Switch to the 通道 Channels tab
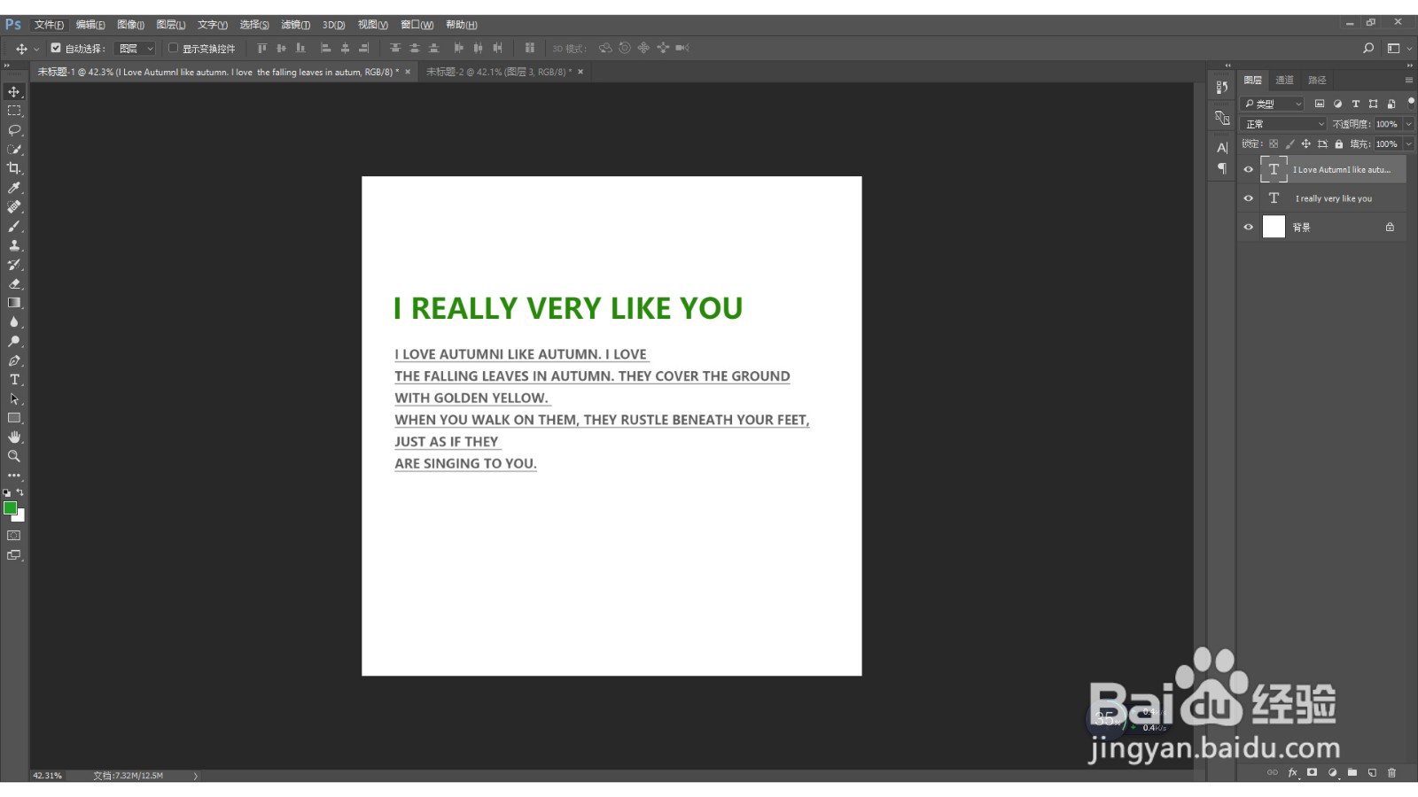The image size is (1418, 797). 1284,80
